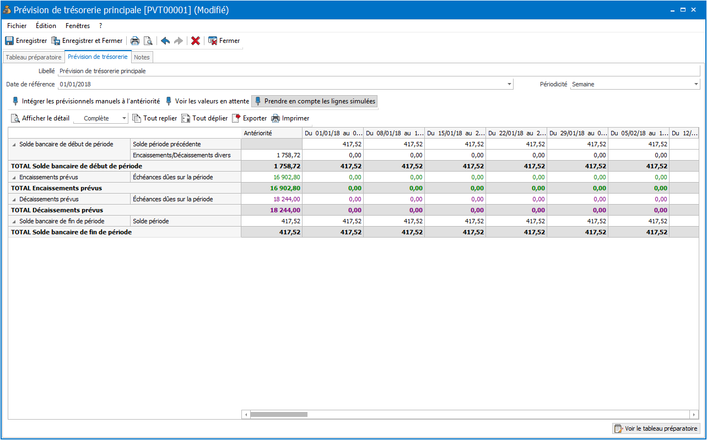Screen dimensions: 707x440
Task: Collapse Solde bancaire de fin de période
Action: 14,221
